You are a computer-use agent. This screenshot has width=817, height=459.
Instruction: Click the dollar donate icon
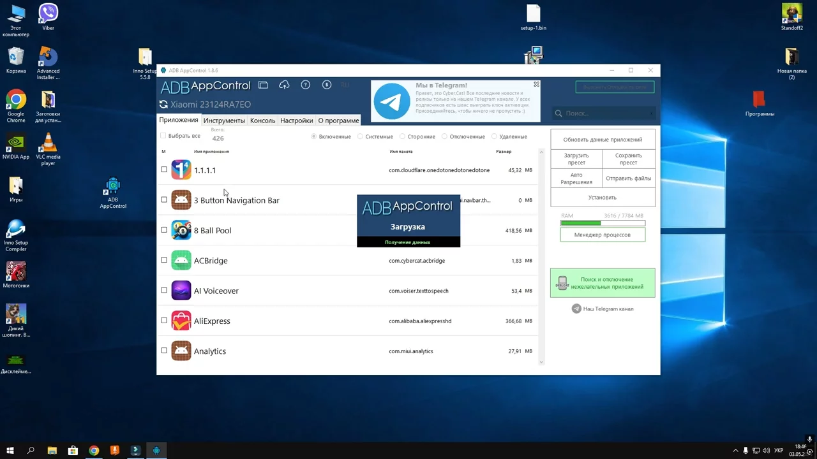click(x=327, y=85)
